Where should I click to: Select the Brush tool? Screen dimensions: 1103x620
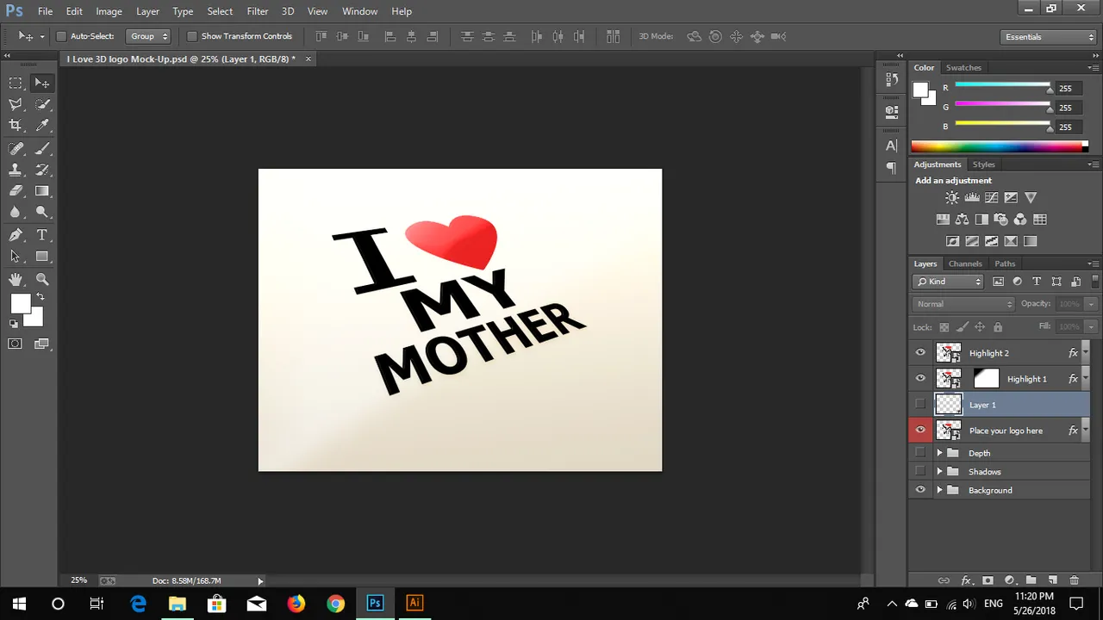coord(41,148)
